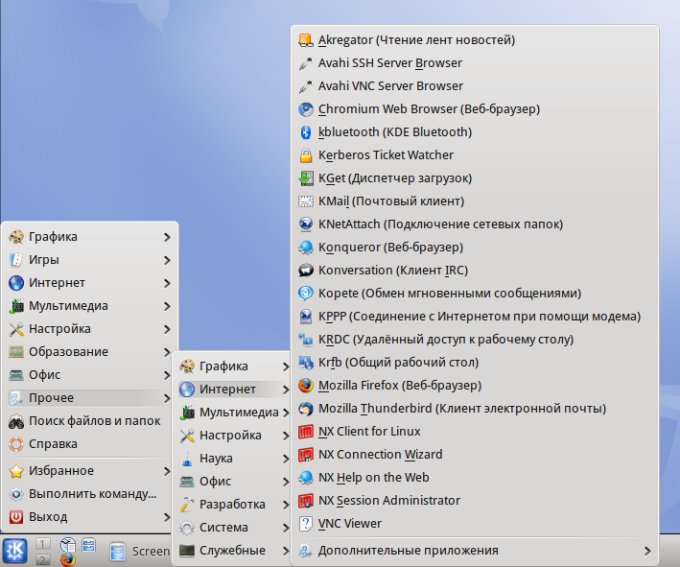Click the Avahi VNC Server Browser icon
This screenshot has width=680, height=567.
tap(306, 86)
